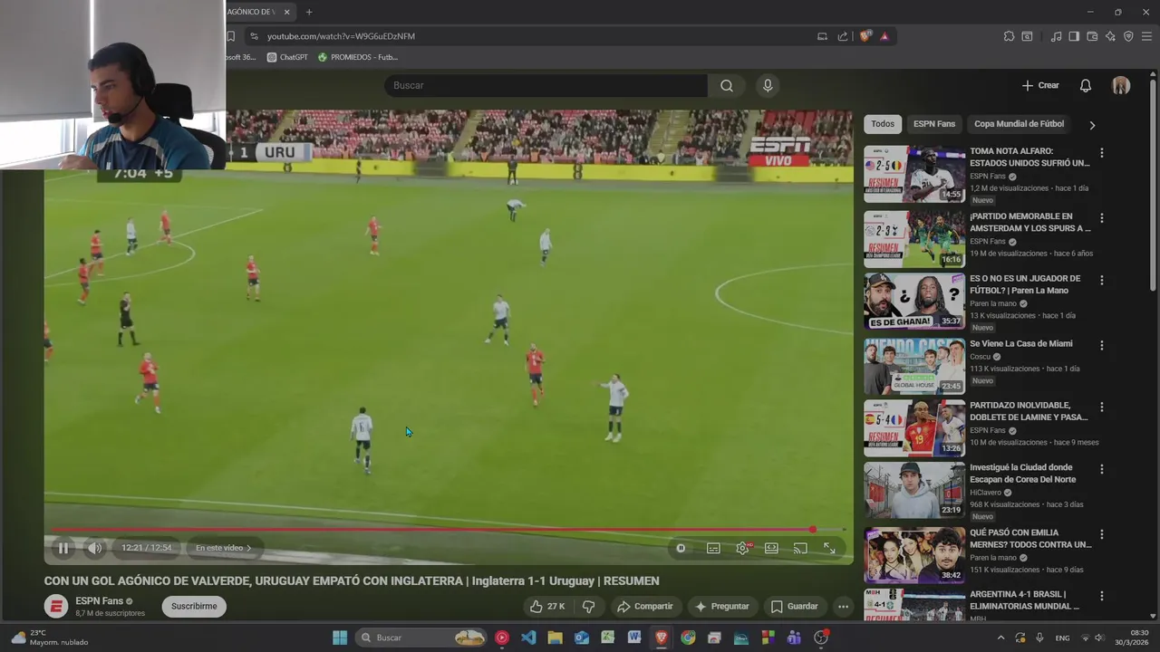Open the Brave Rewards triangle icon
1160x652 pixels.
(884, 36)
